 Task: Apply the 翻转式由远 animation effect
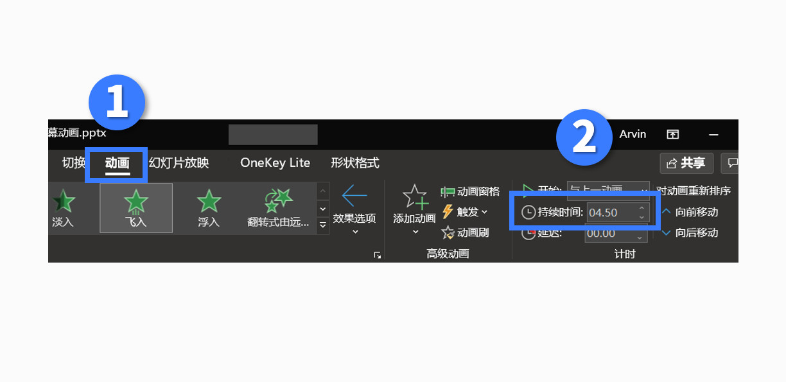(278, 208)
